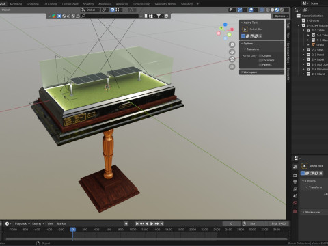The image size is (328, 246).
Task: Select the 2-7 Stand collection
Action: coord(318,74)
